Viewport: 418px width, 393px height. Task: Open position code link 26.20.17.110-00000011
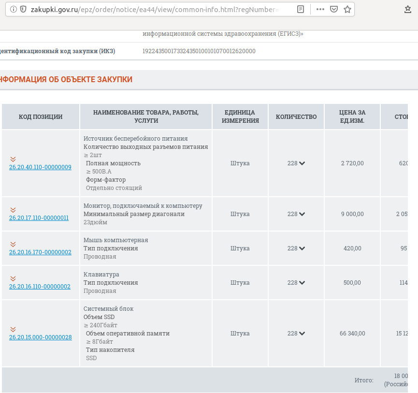click(x=39, y=218)
